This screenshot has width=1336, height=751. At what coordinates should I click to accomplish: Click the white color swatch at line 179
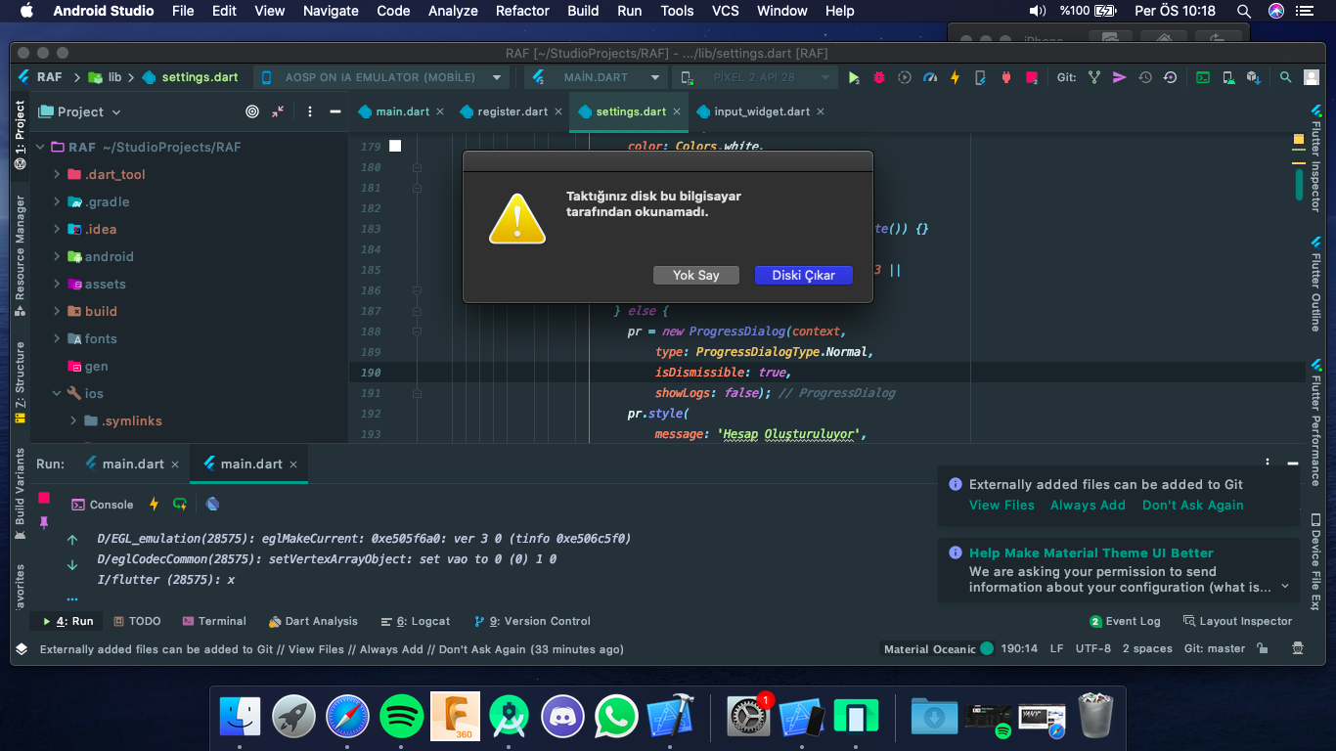pos(395,146)
